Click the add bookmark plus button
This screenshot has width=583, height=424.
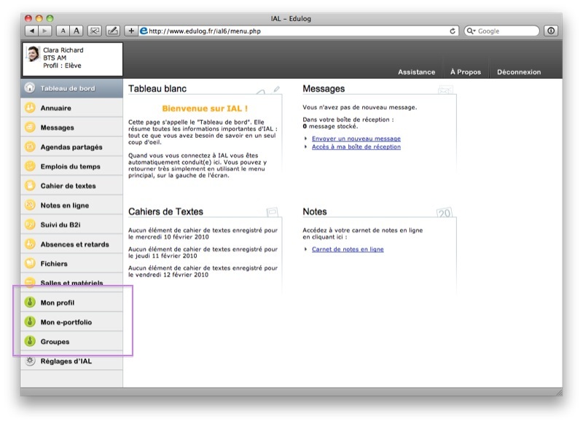coord(131,31)
